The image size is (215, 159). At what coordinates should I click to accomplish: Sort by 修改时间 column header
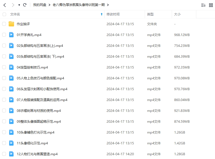coord(113,14)
